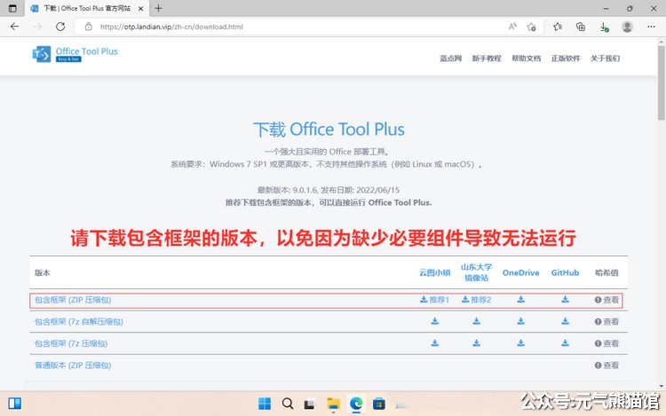Image resolution: width=666 pixels, height=416 pixels.
Task: Download ZIP with framework via GitHub icon
Action: tap(565, 300)
